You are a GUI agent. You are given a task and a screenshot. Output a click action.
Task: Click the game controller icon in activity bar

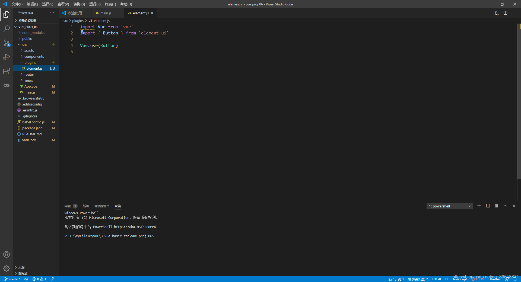point(7,85)
